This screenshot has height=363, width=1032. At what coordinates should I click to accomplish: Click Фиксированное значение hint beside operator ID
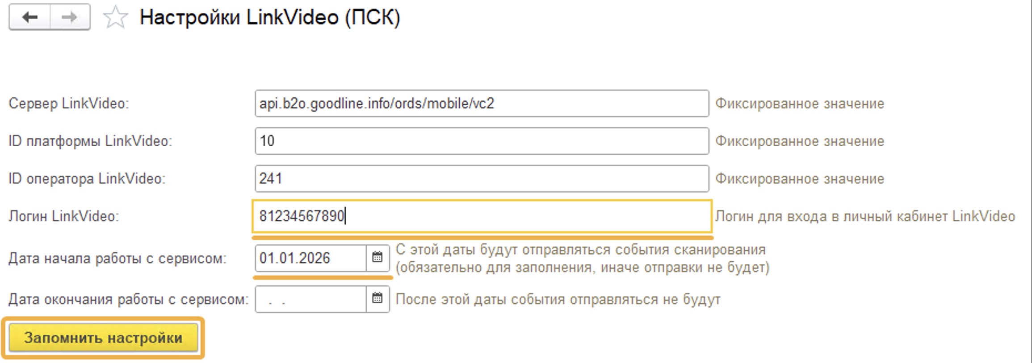[800, 178]
